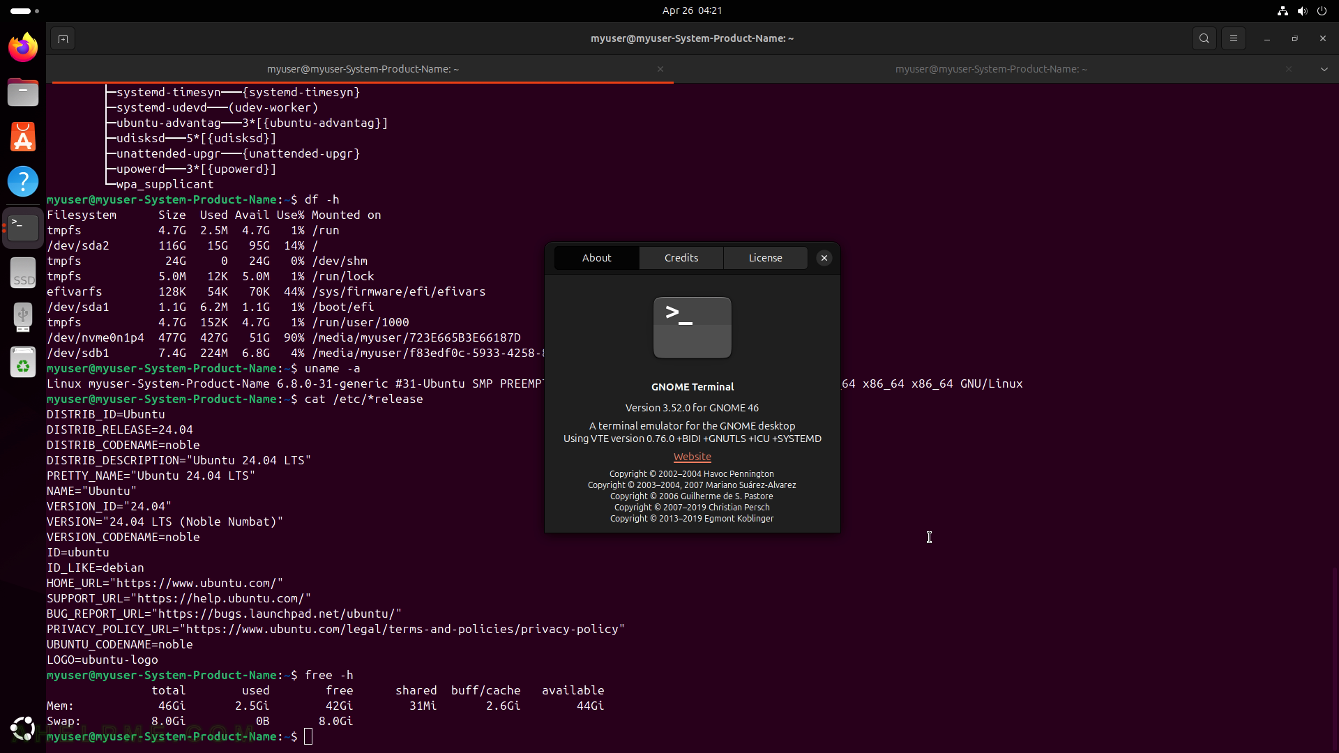1339x753 pixels.
Task: Open volume speaker icon in top bar
Action: point(1302,10)
